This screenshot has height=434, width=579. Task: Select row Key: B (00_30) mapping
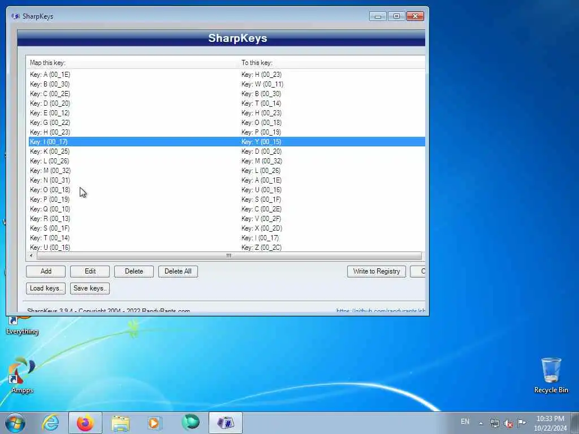pos(227,84)
